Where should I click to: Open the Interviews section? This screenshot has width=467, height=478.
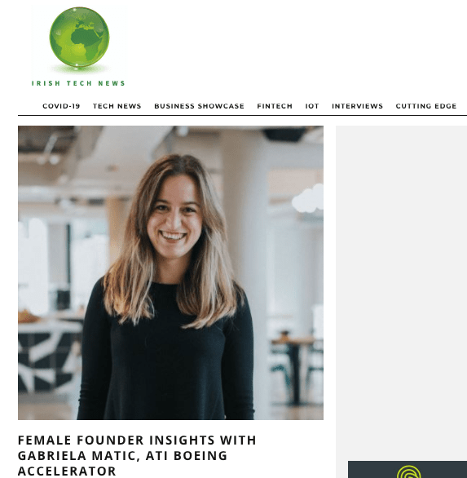coord(357,106)
